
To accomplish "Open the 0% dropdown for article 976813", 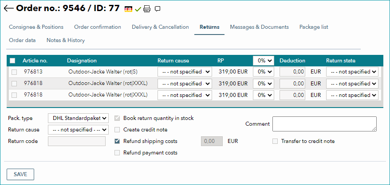I will 264,72.
